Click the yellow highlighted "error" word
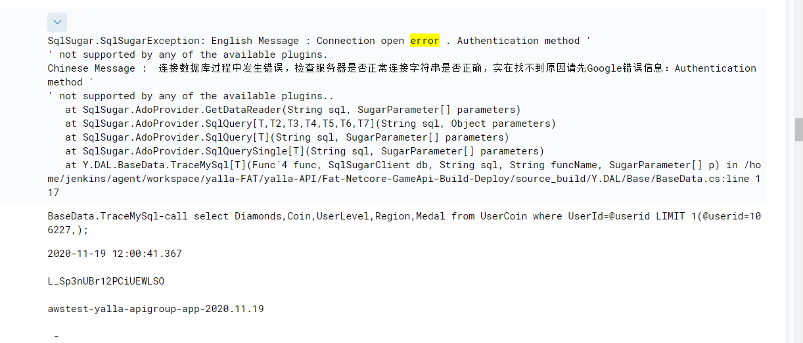The width and height of the screenshot is (803, 343). point(424,41)
